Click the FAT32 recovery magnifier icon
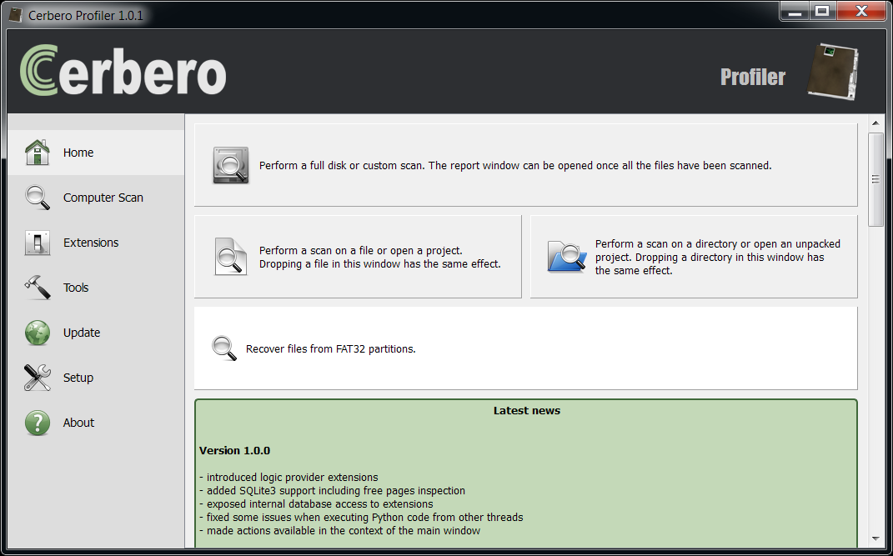The width and height of the screenshot is (893, 556). 223,348
